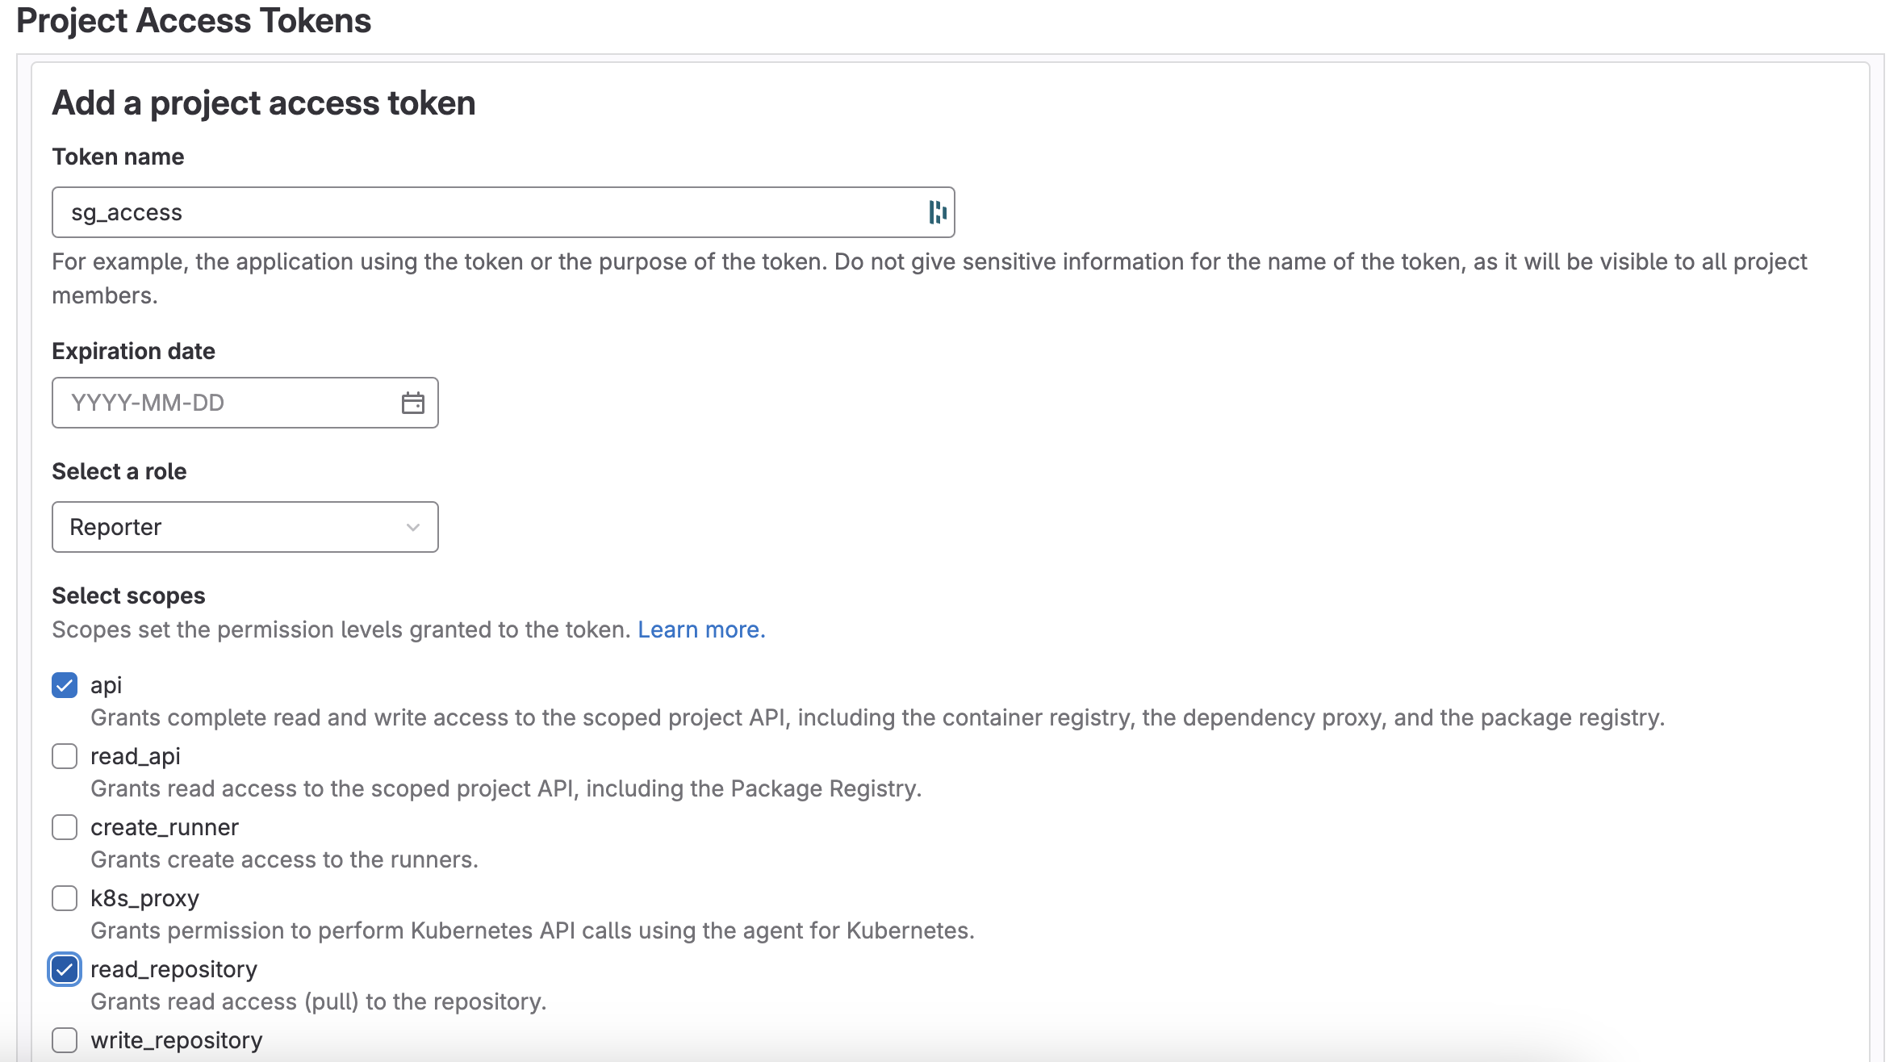
Task: Click the password manager icon in Token name field
Action: (934, 211)
